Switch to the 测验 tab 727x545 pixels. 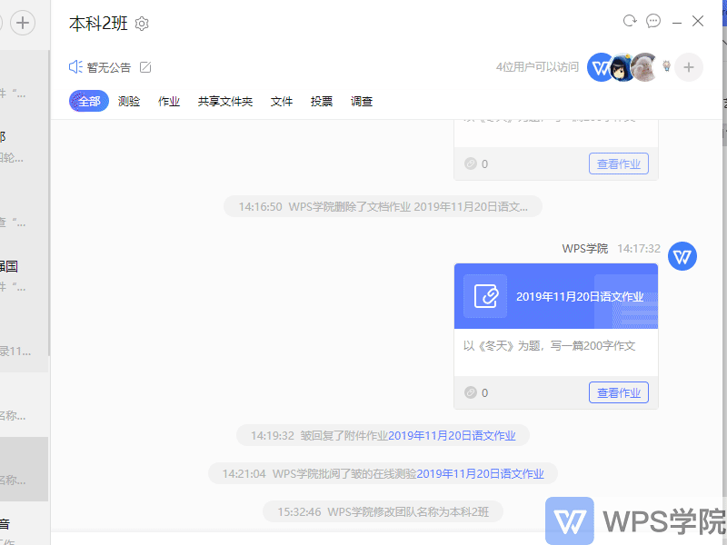(x=129, y=101)
